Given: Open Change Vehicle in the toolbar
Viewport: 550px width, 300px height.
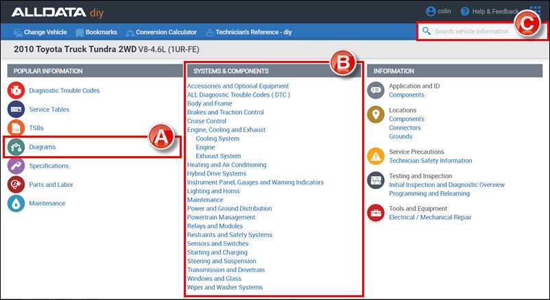Looking at the screenshot, I should click(40, 32).
